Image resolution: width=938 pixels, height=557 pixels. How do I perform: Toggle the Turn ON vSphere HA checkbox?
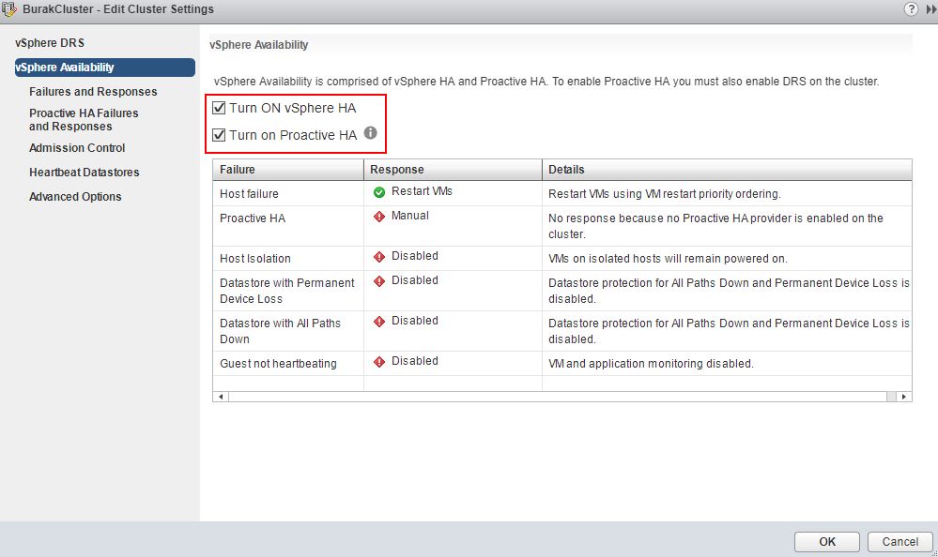click(219, 108)
